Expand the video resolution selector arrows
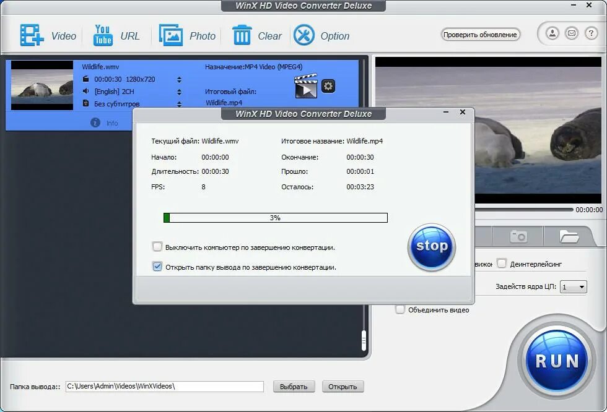The height and width of the screenshot is (412, 607). pyautogui.click(x=179, y=80)
